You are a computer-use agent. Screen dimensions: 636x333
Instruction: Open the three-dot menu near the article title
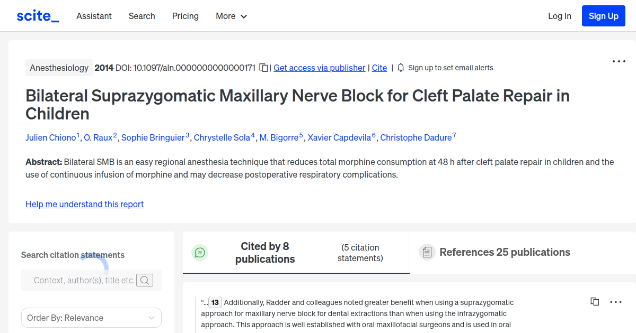[x=619, y=61]
